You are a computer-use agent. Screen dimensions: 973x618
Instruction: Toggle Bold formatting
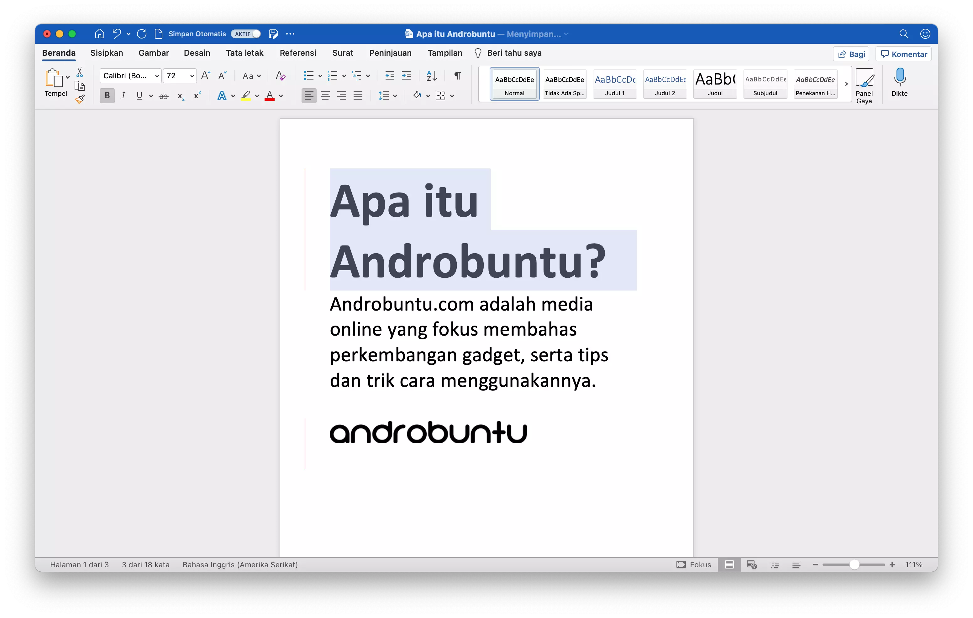107,96
